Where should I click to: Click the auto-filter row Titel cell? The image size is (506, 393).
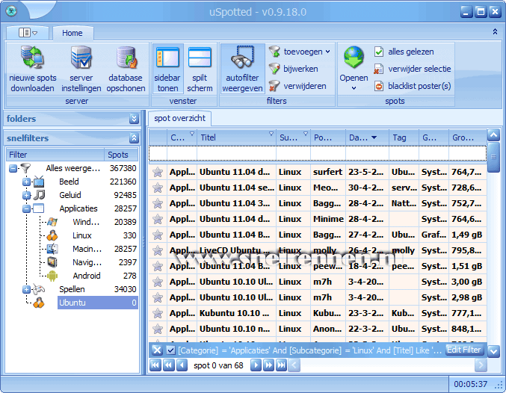[236, 153]
